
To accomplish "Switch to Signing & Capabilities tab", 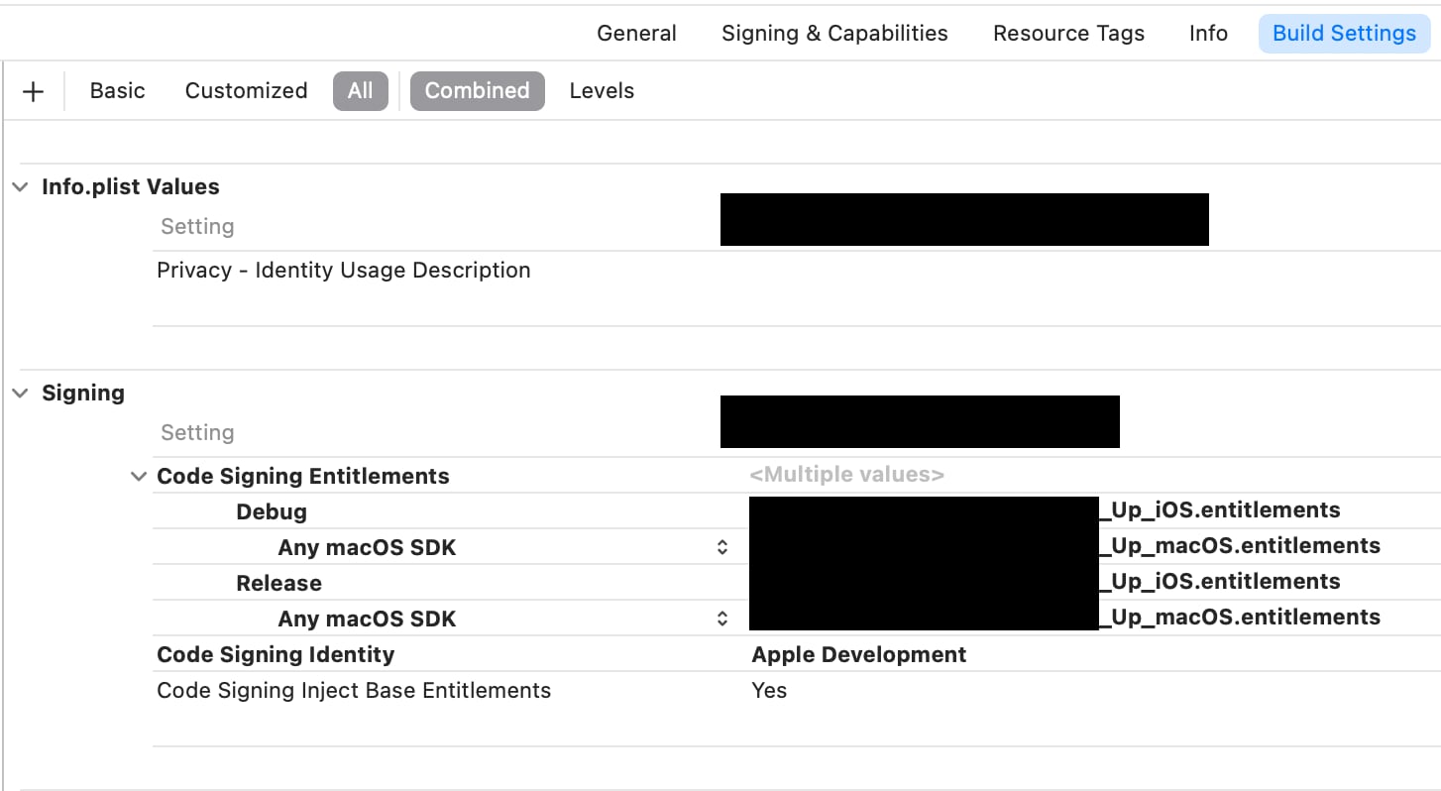I will (x=834, y=34).
